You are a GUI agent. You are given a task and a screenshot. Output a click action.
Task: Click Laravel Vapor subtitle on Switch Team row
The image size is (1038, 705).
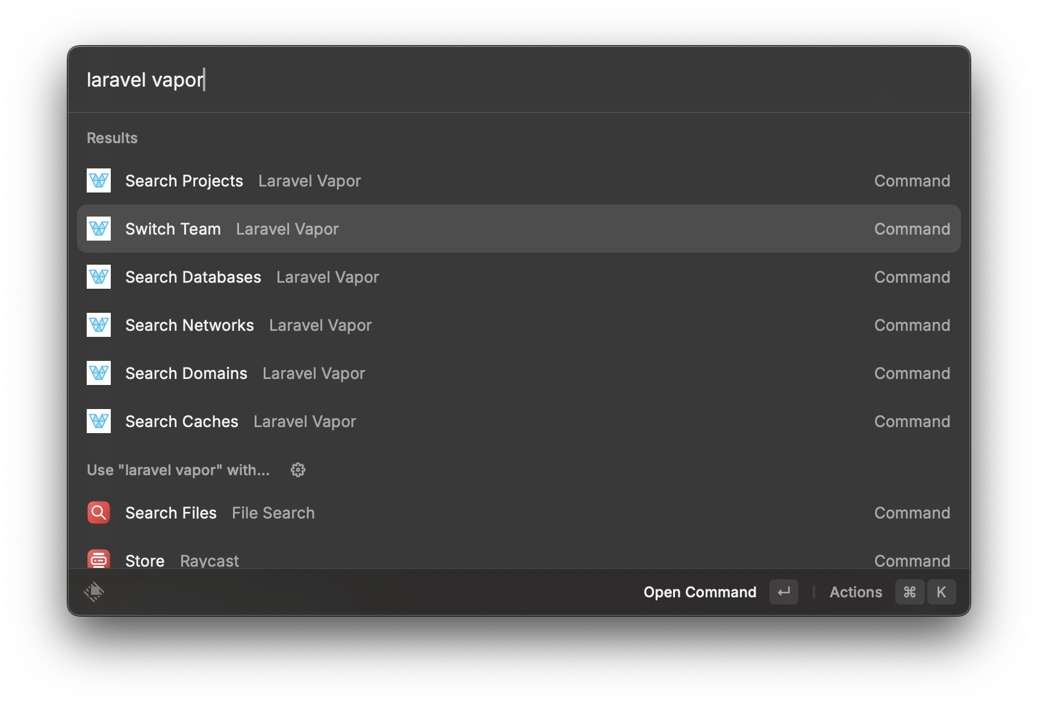click(x=287, y=229)
